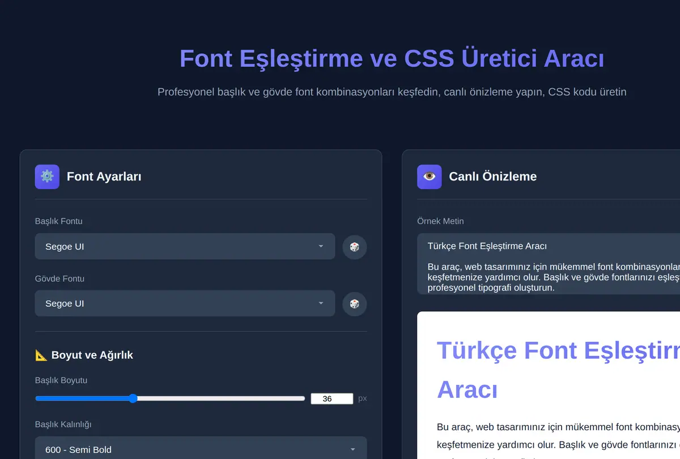The width and height of the screenshot is (680, 459).
Task: Randomize Gövde Fontu with dice button
Action: (x=355, y=304)
